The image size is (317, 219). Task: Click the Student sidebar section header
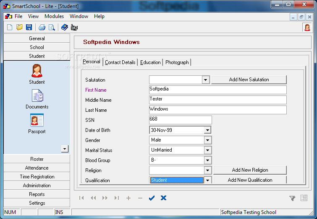pyautogui.click(x=37, y=56)
